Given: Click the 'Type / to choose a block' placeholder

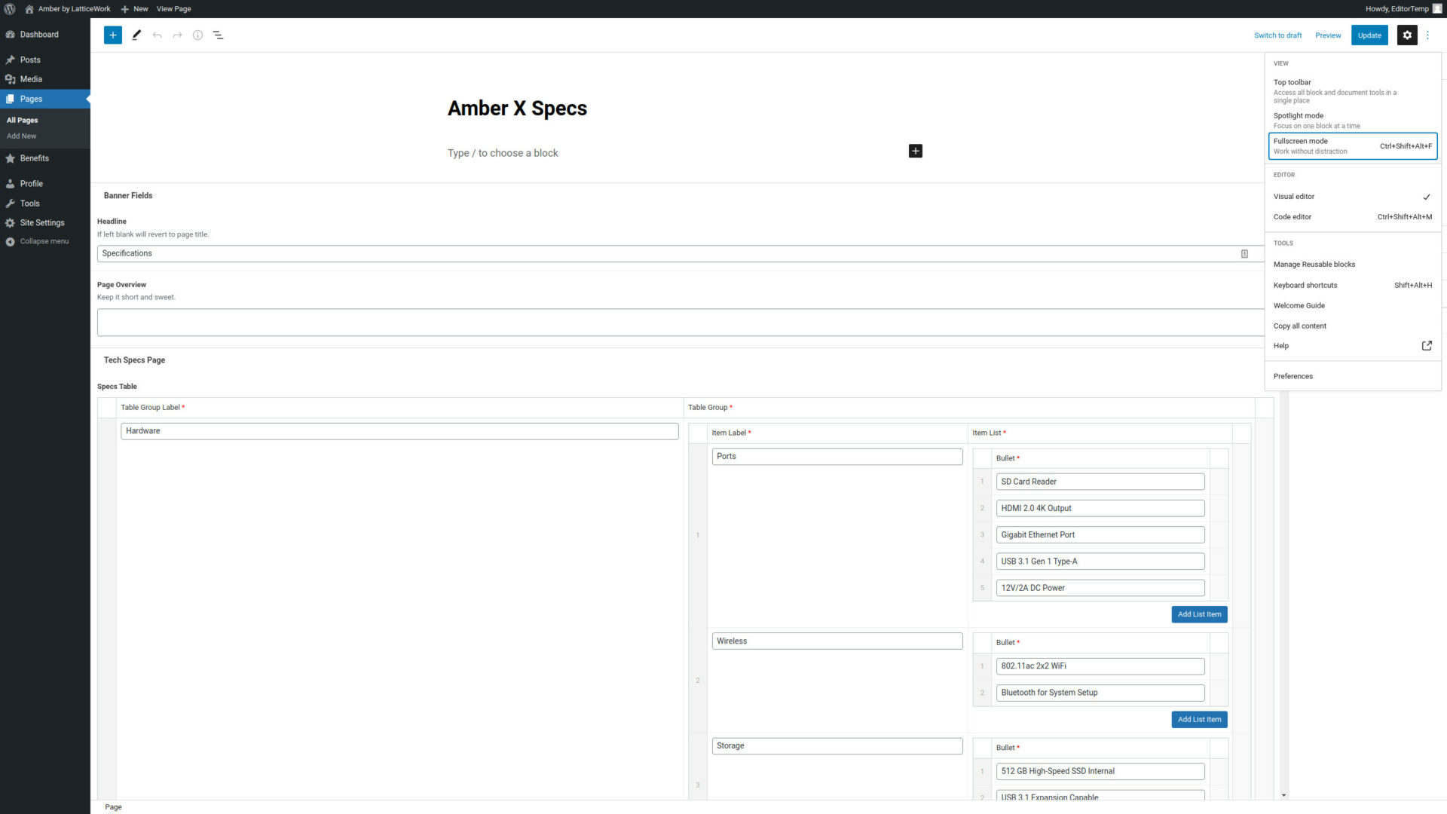Looking at the screenshot, I should coord(503,153).
